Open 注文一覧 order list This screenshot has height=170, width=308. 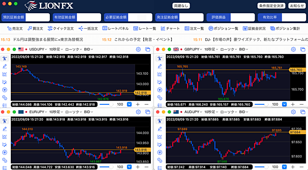click(194, 29)
